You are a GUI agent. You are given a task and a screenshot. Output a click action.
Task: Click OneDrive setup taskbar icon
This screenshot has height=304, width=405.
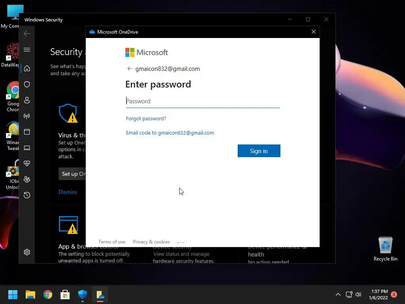coord(100,294)
